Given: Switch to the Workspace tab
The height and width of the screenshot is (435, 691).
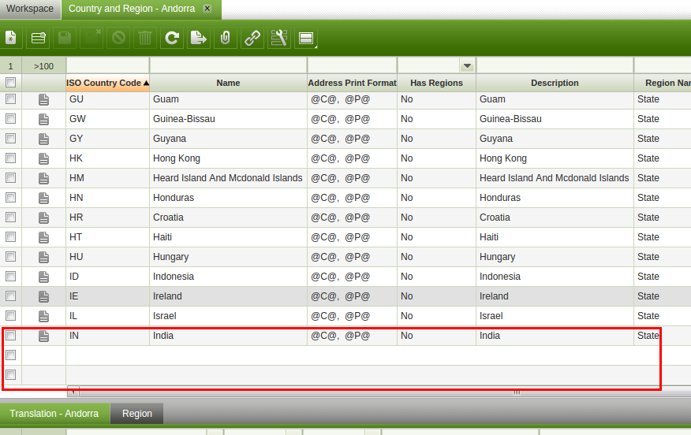Looking at the screenshot, I should pyautogui.click(x=30, y=9).
